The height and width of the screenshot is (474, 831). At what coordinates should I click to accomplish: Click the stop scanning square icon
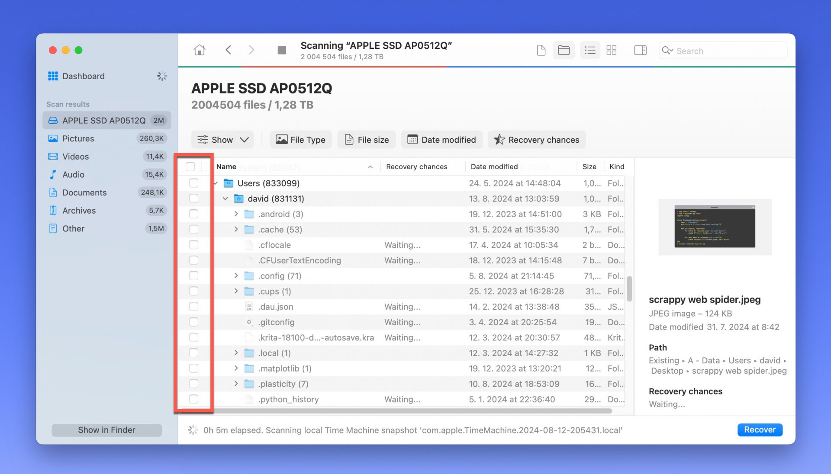click(x=282, y=50)
